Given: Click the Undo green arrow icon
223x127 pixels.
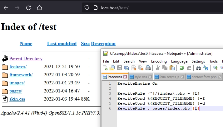Looking at the screenshot, I should (x=181, y=68).
